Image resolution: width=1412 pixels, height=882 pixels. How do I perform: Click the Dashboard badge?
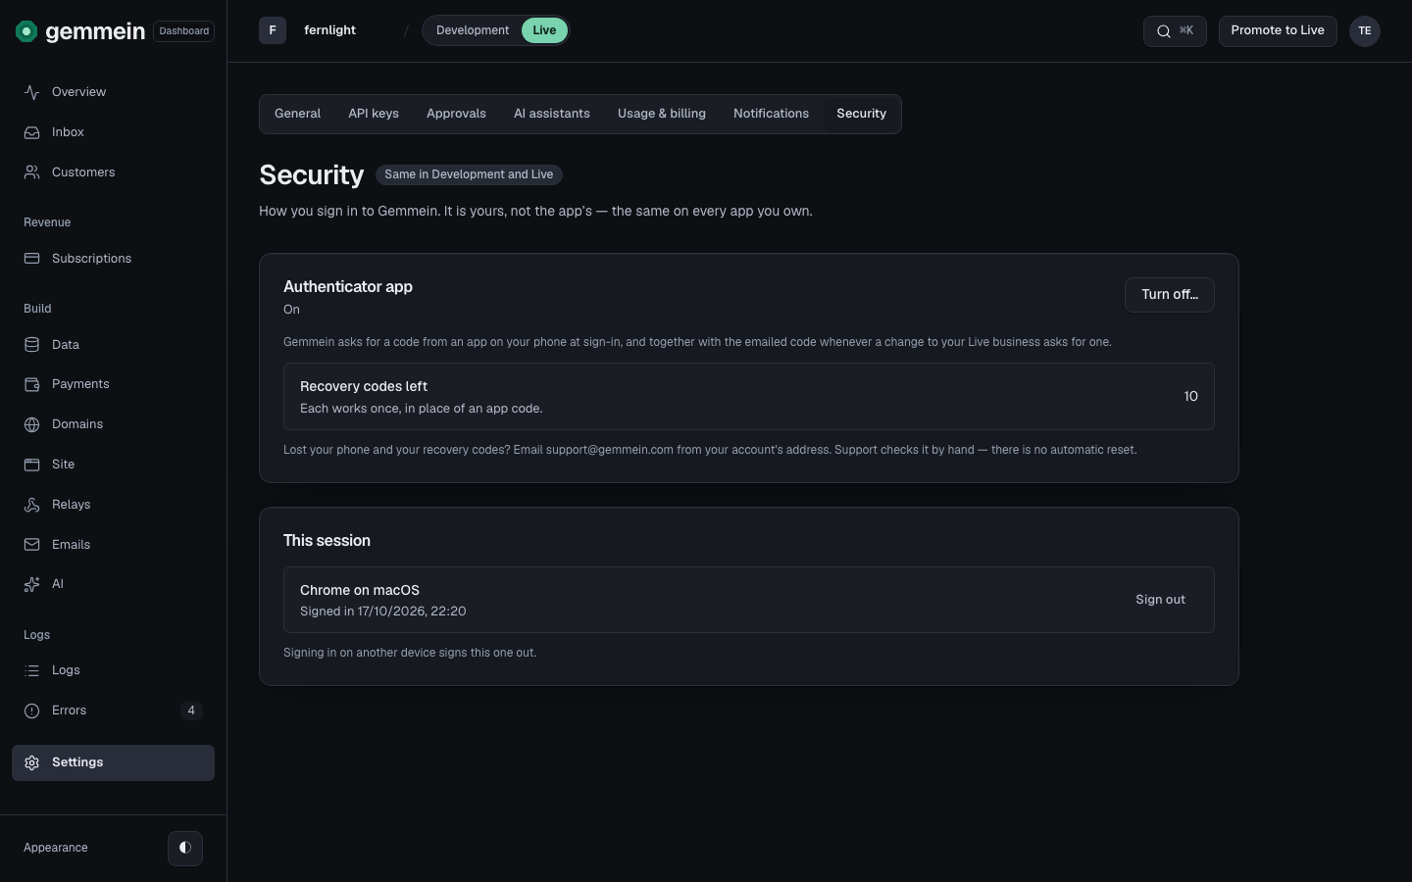[184, 31]
